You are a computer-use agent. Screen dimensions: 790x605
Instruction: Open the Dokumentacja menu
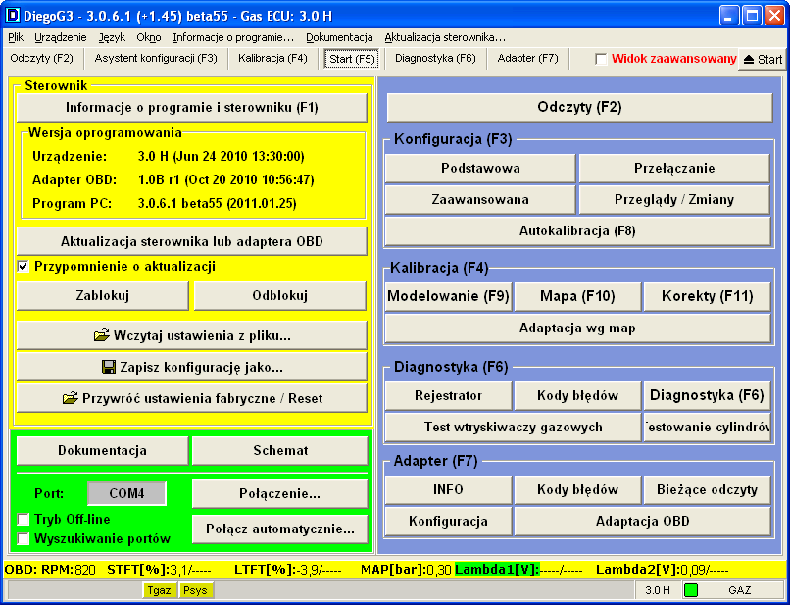(x=339, y=37)
